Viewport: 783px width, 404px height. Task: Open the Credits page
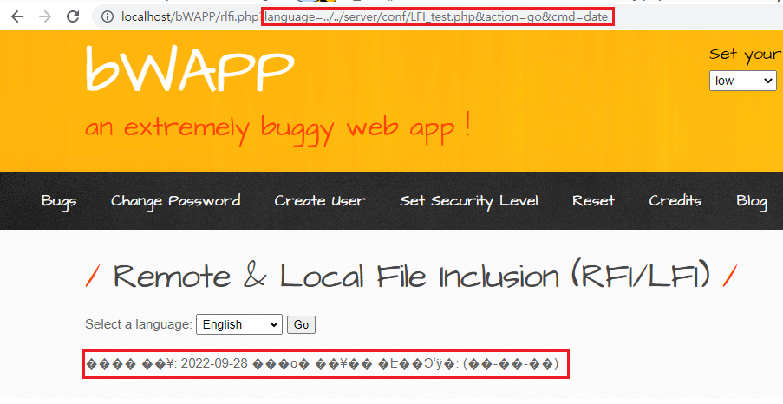(x=675, y=201)
